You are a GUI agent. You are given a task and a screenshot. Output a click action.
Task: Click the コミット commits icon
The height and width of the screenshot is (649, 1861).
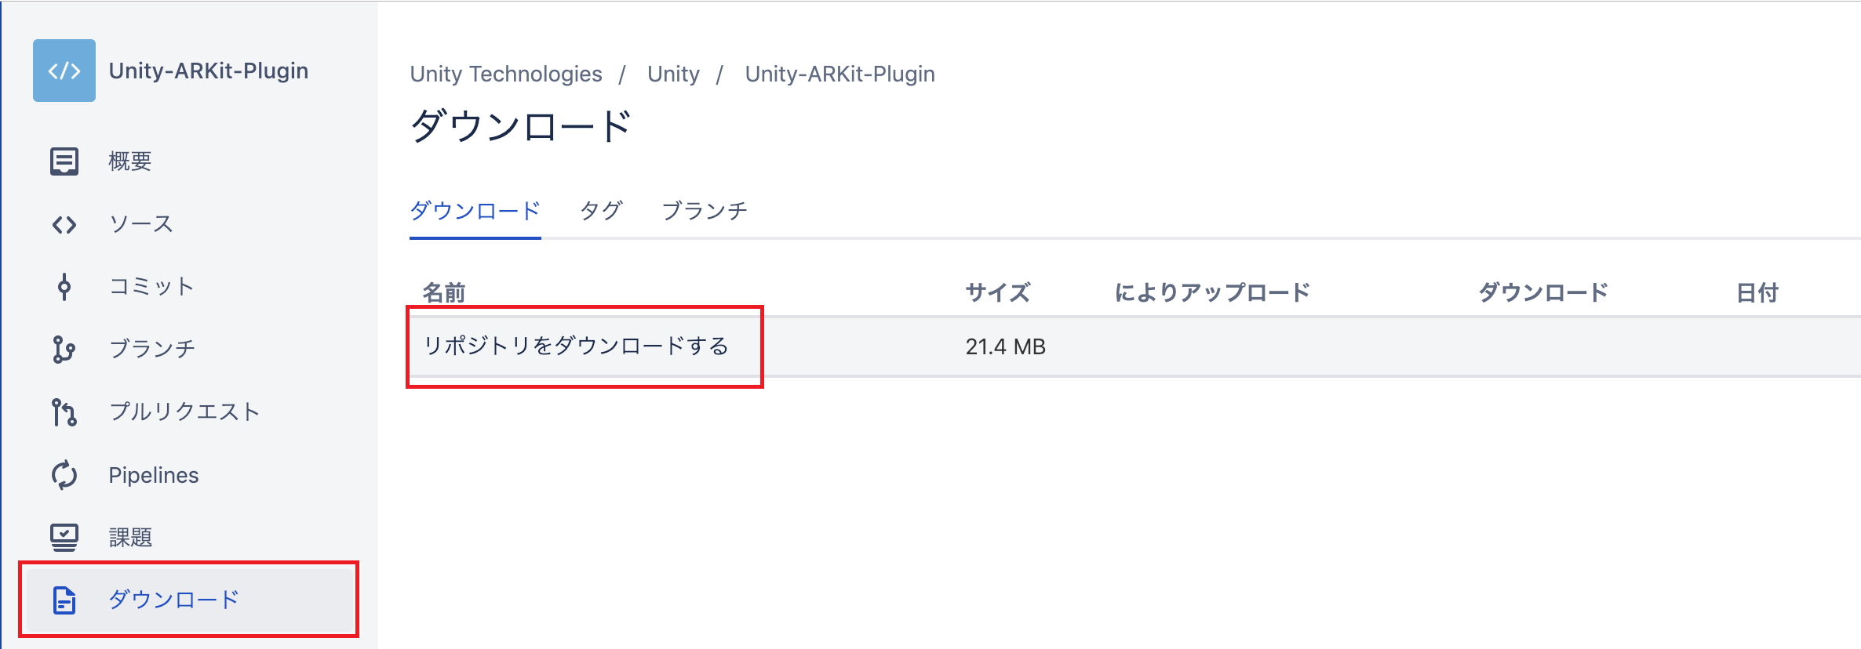coord(64,287)
